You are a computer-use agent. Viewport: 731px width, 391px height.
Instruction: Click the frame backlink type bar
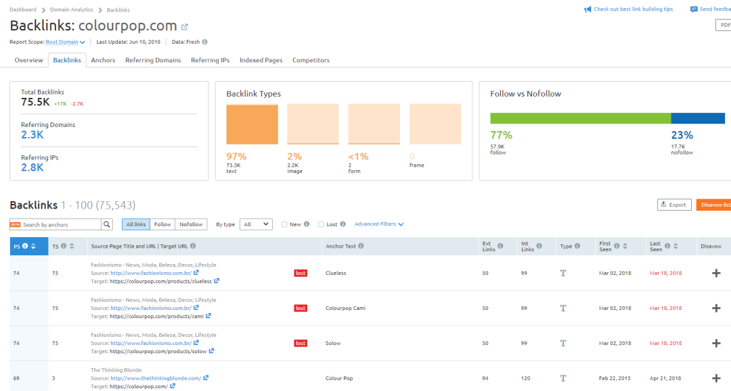coord(435,124)
